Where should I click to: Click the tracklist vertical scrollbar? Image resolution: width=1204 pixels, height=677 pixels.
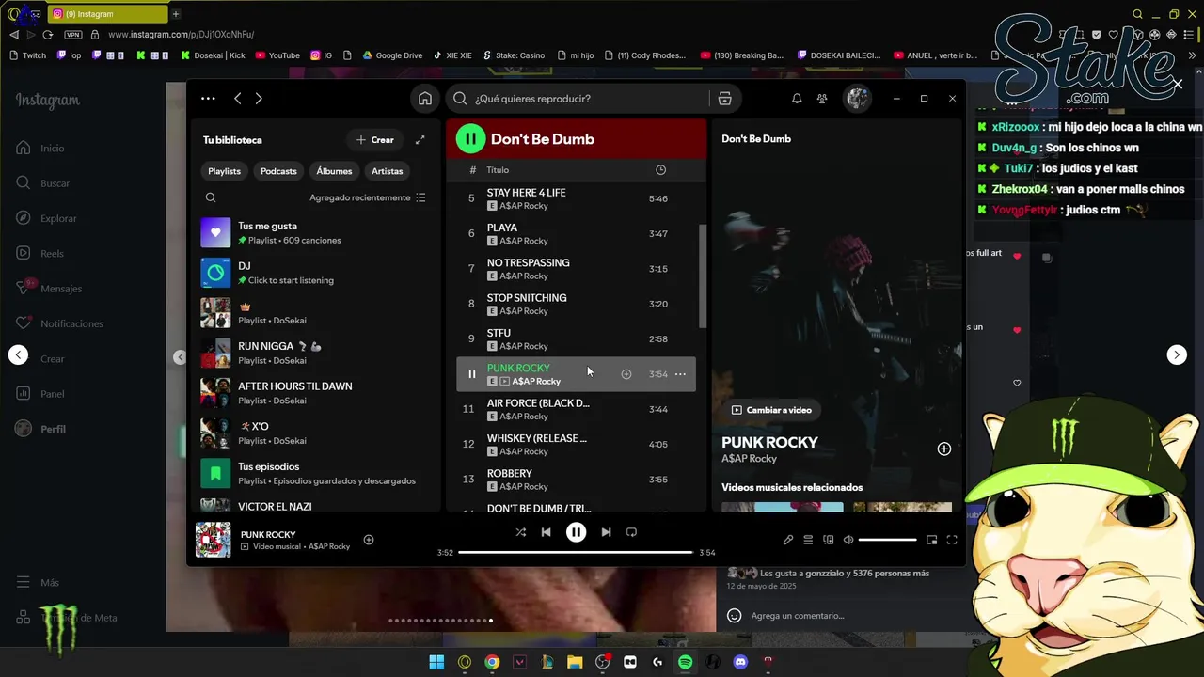pos(703,276)
